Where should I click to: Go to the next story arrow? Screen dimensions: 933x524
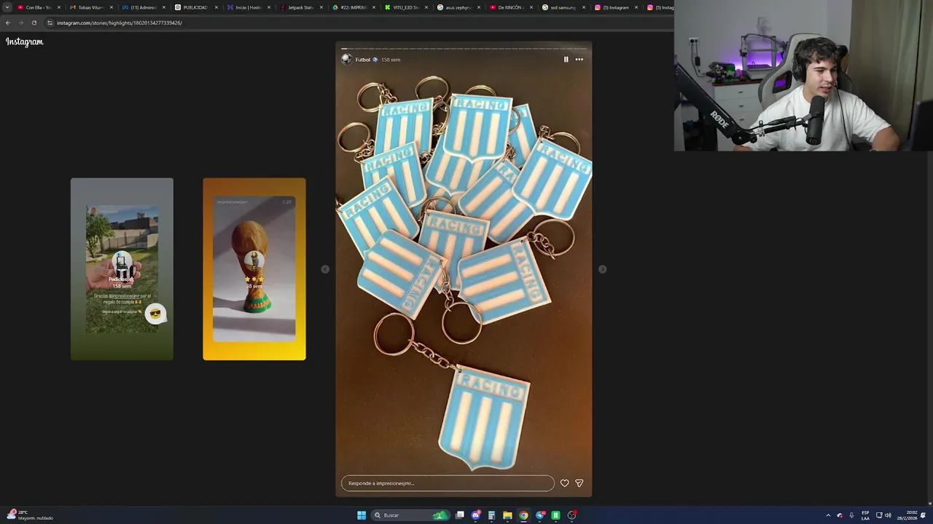(x=602, y=269)
